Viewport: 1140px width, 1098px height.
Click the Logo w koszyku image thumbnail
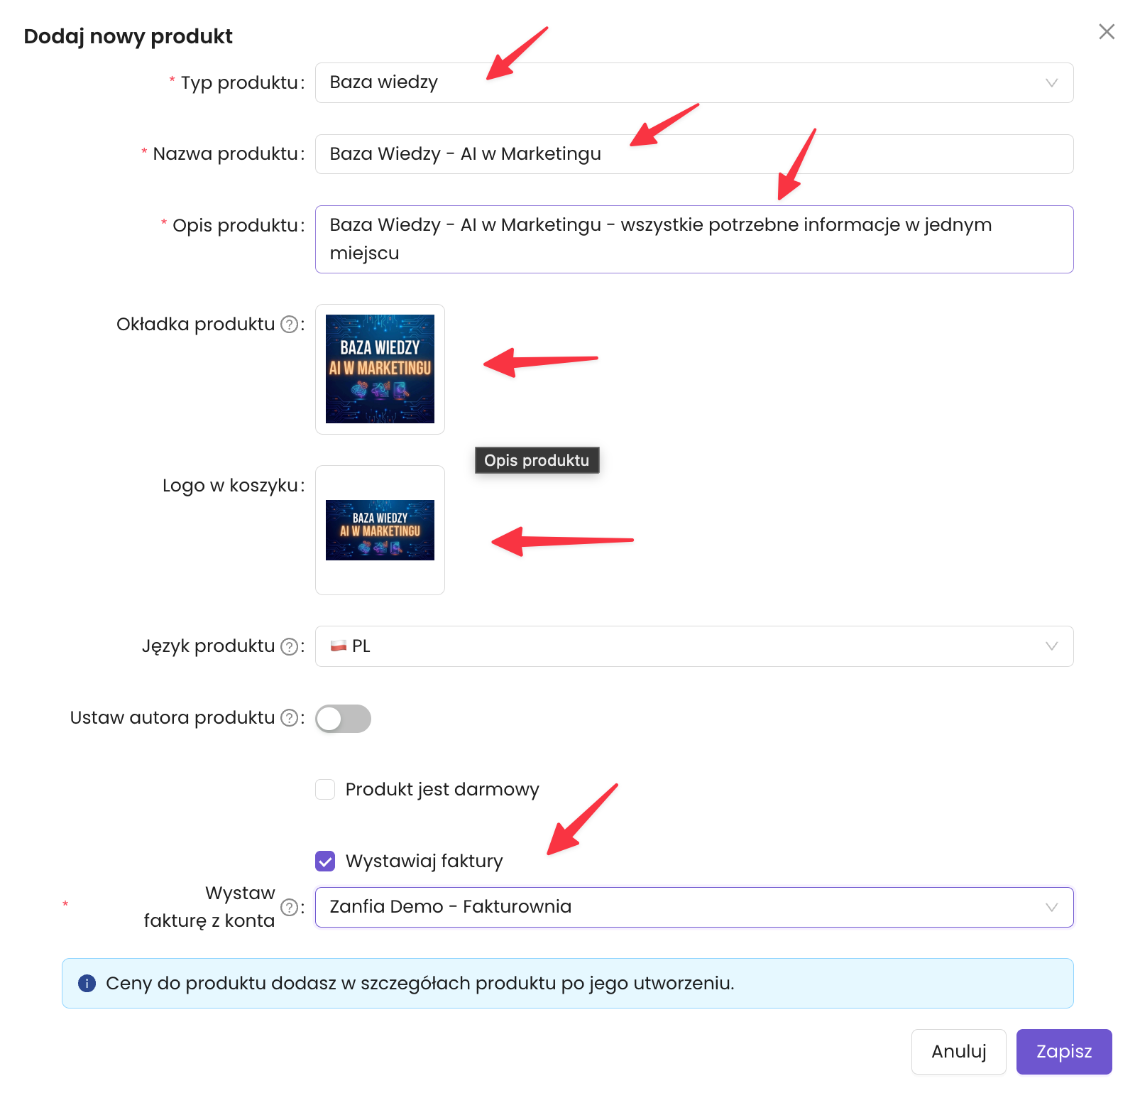[380, 530]
